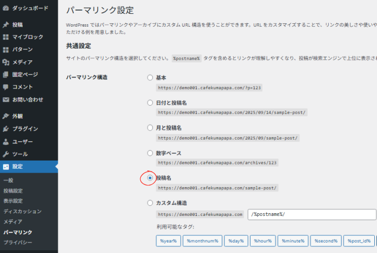The image size is (377, 253).
Task: Click the media icon beside メディア
Action: point(6,62)
